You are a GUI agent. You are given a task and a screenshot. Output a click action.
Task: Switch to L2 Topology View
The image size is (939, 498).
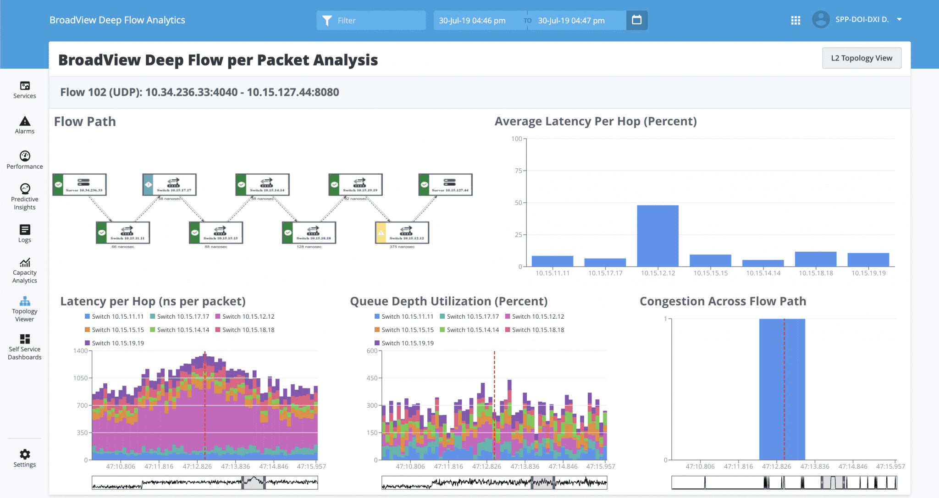point(862,58)
